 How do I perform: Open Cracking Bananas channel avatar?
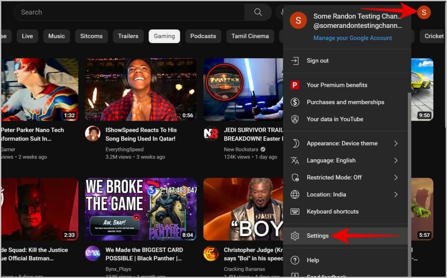coord(211,253)
